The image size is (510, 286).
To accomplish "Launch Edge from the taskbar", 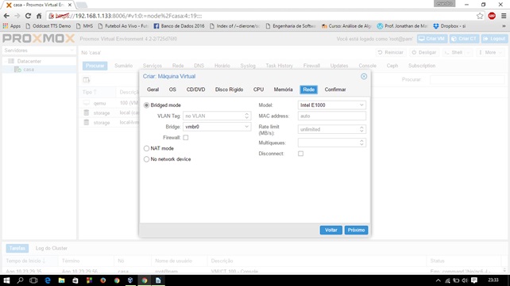I will coord(48,280).
